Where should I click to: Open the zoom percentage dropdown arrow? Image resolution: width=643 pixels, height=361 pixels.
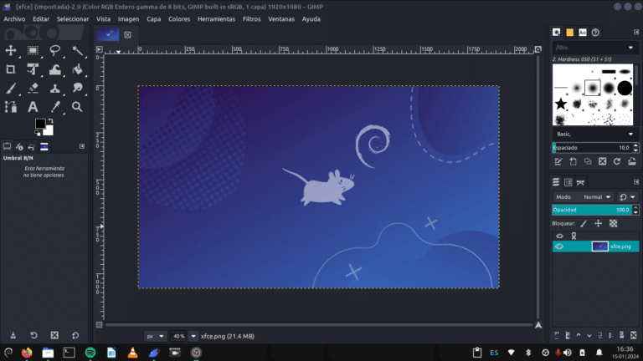tap(193, 336)
